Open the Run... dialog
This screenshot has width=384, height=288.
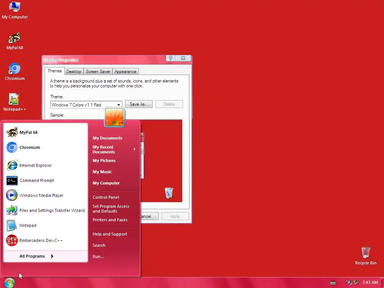click(98, 256)
